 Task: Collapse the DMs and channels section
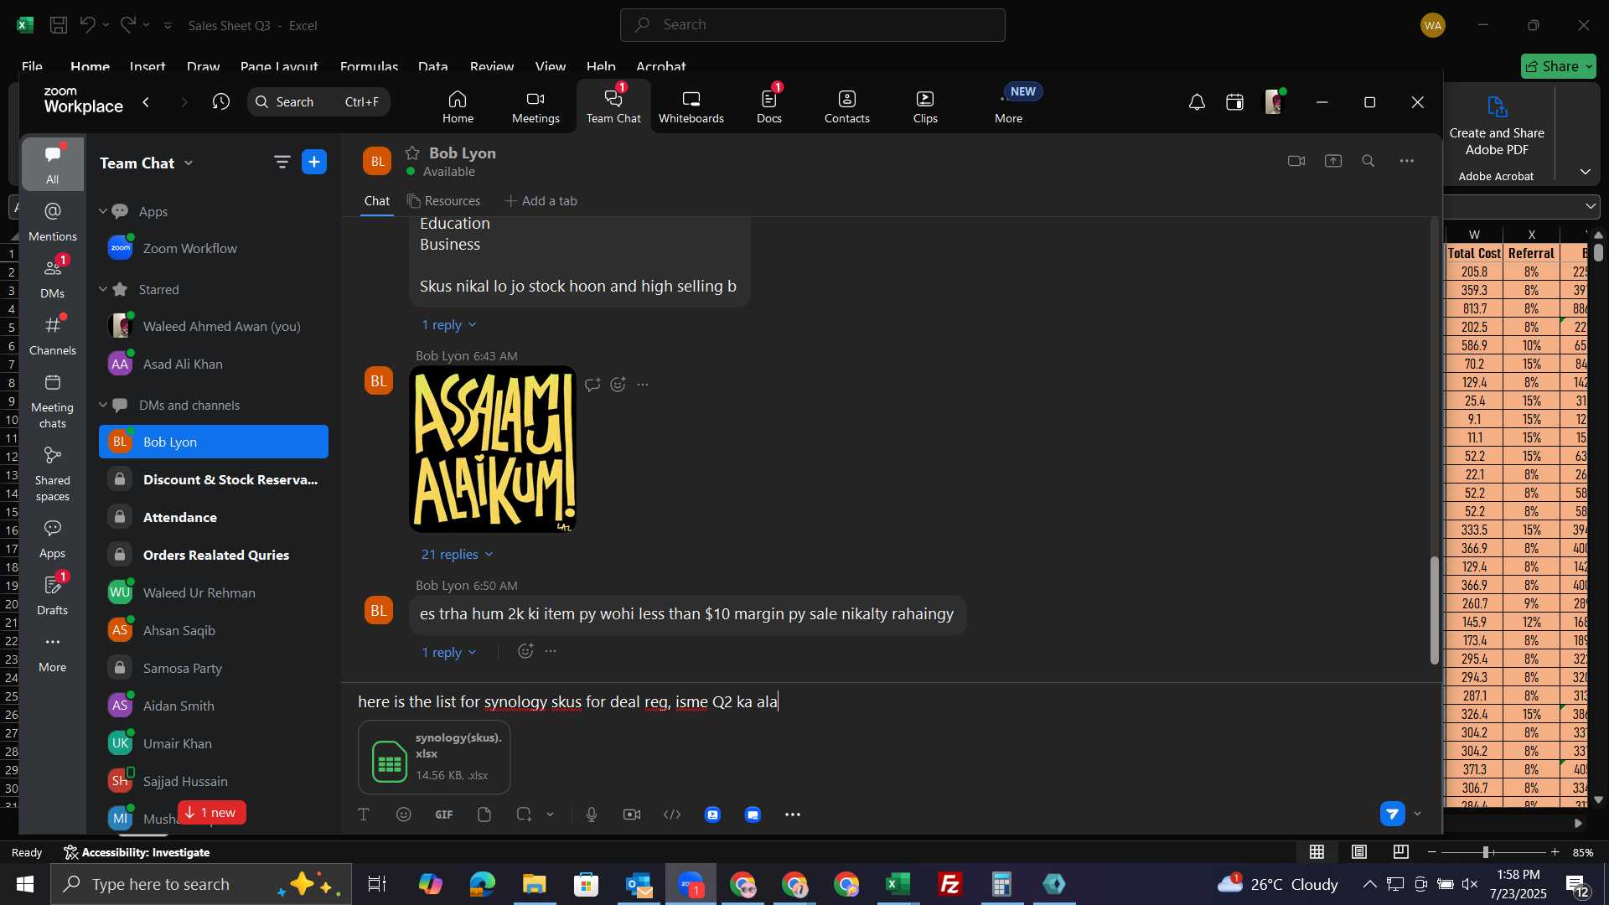pyautogui.click(x=103, y=405)
